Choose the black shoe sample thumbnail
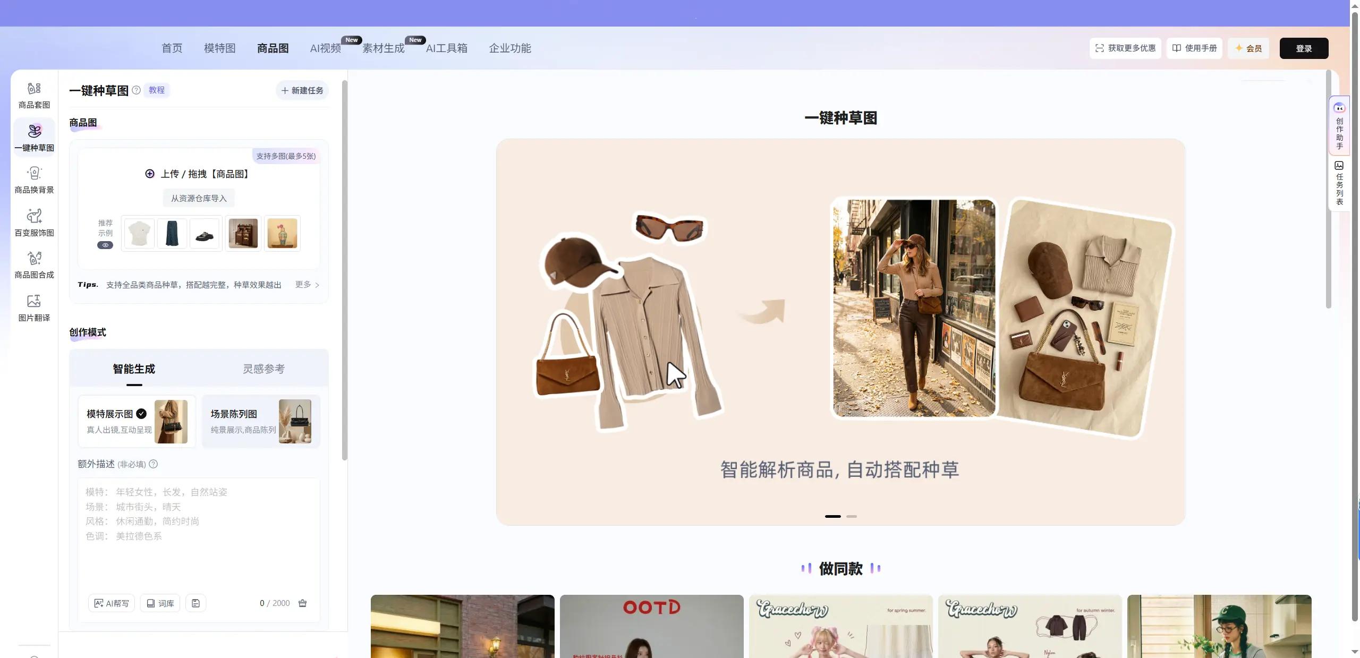 point(205,233)
